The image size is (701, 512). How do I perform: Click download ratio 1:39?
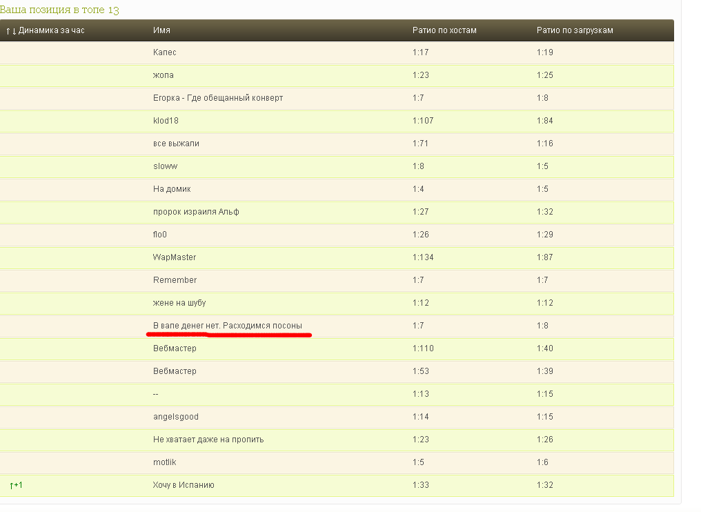point(544,372)
